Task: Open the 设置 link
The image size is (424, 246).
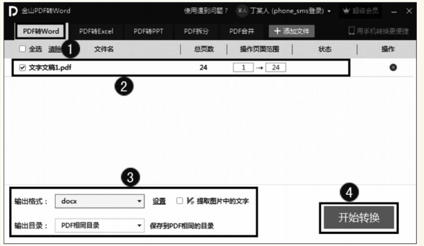Action: pos(159,201)
